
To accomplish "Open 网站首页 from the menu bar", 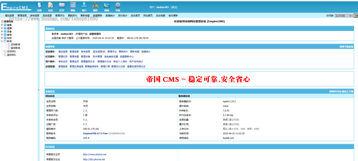I will pos(148,16).
